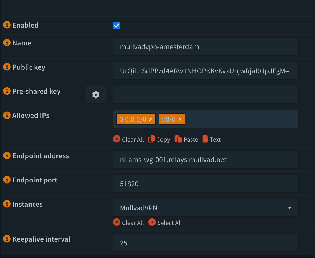The image size is (315, 258).
Task: Click info icon beside Keepalive interval
Action: click(x=7, y=239)
